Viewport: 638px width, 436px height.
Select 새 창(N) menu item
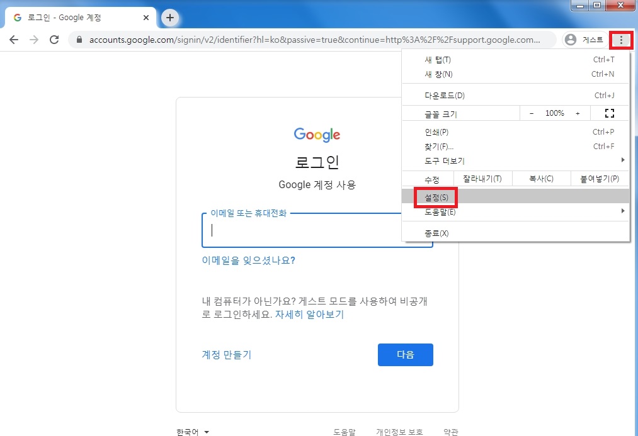[516, 74]
